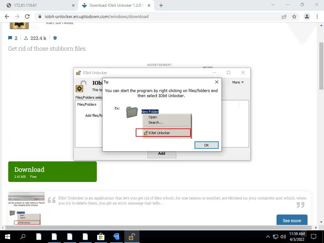The image size is (324, 243).
Task: Click the vertical page scrollbar thumb
Action: pos(321,66)
